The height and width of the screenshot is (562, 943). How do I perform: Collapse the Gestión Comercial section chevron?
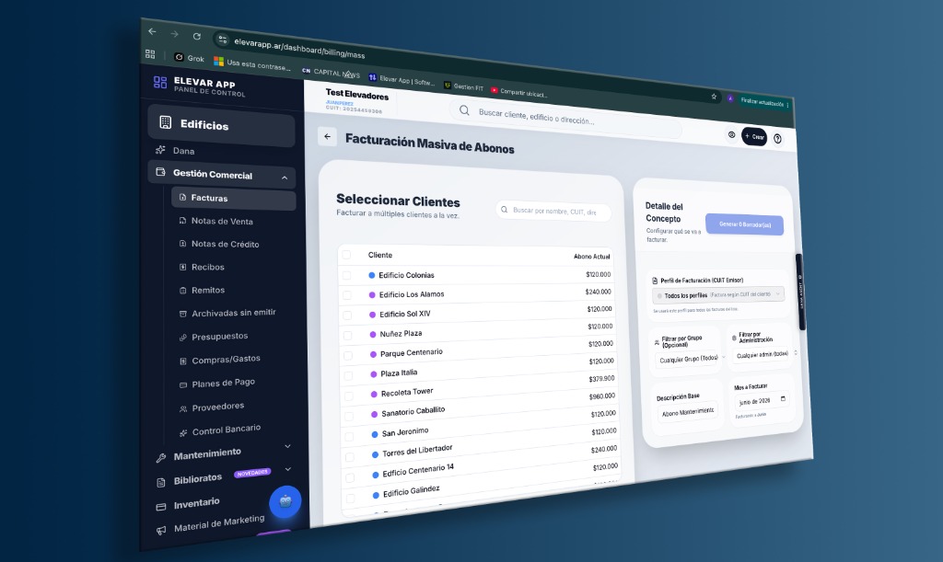285,178
